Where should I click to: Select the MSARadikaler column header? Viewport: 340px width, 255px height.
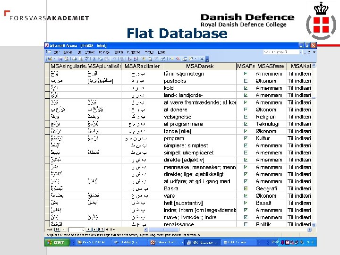click(x=142, y=66)
